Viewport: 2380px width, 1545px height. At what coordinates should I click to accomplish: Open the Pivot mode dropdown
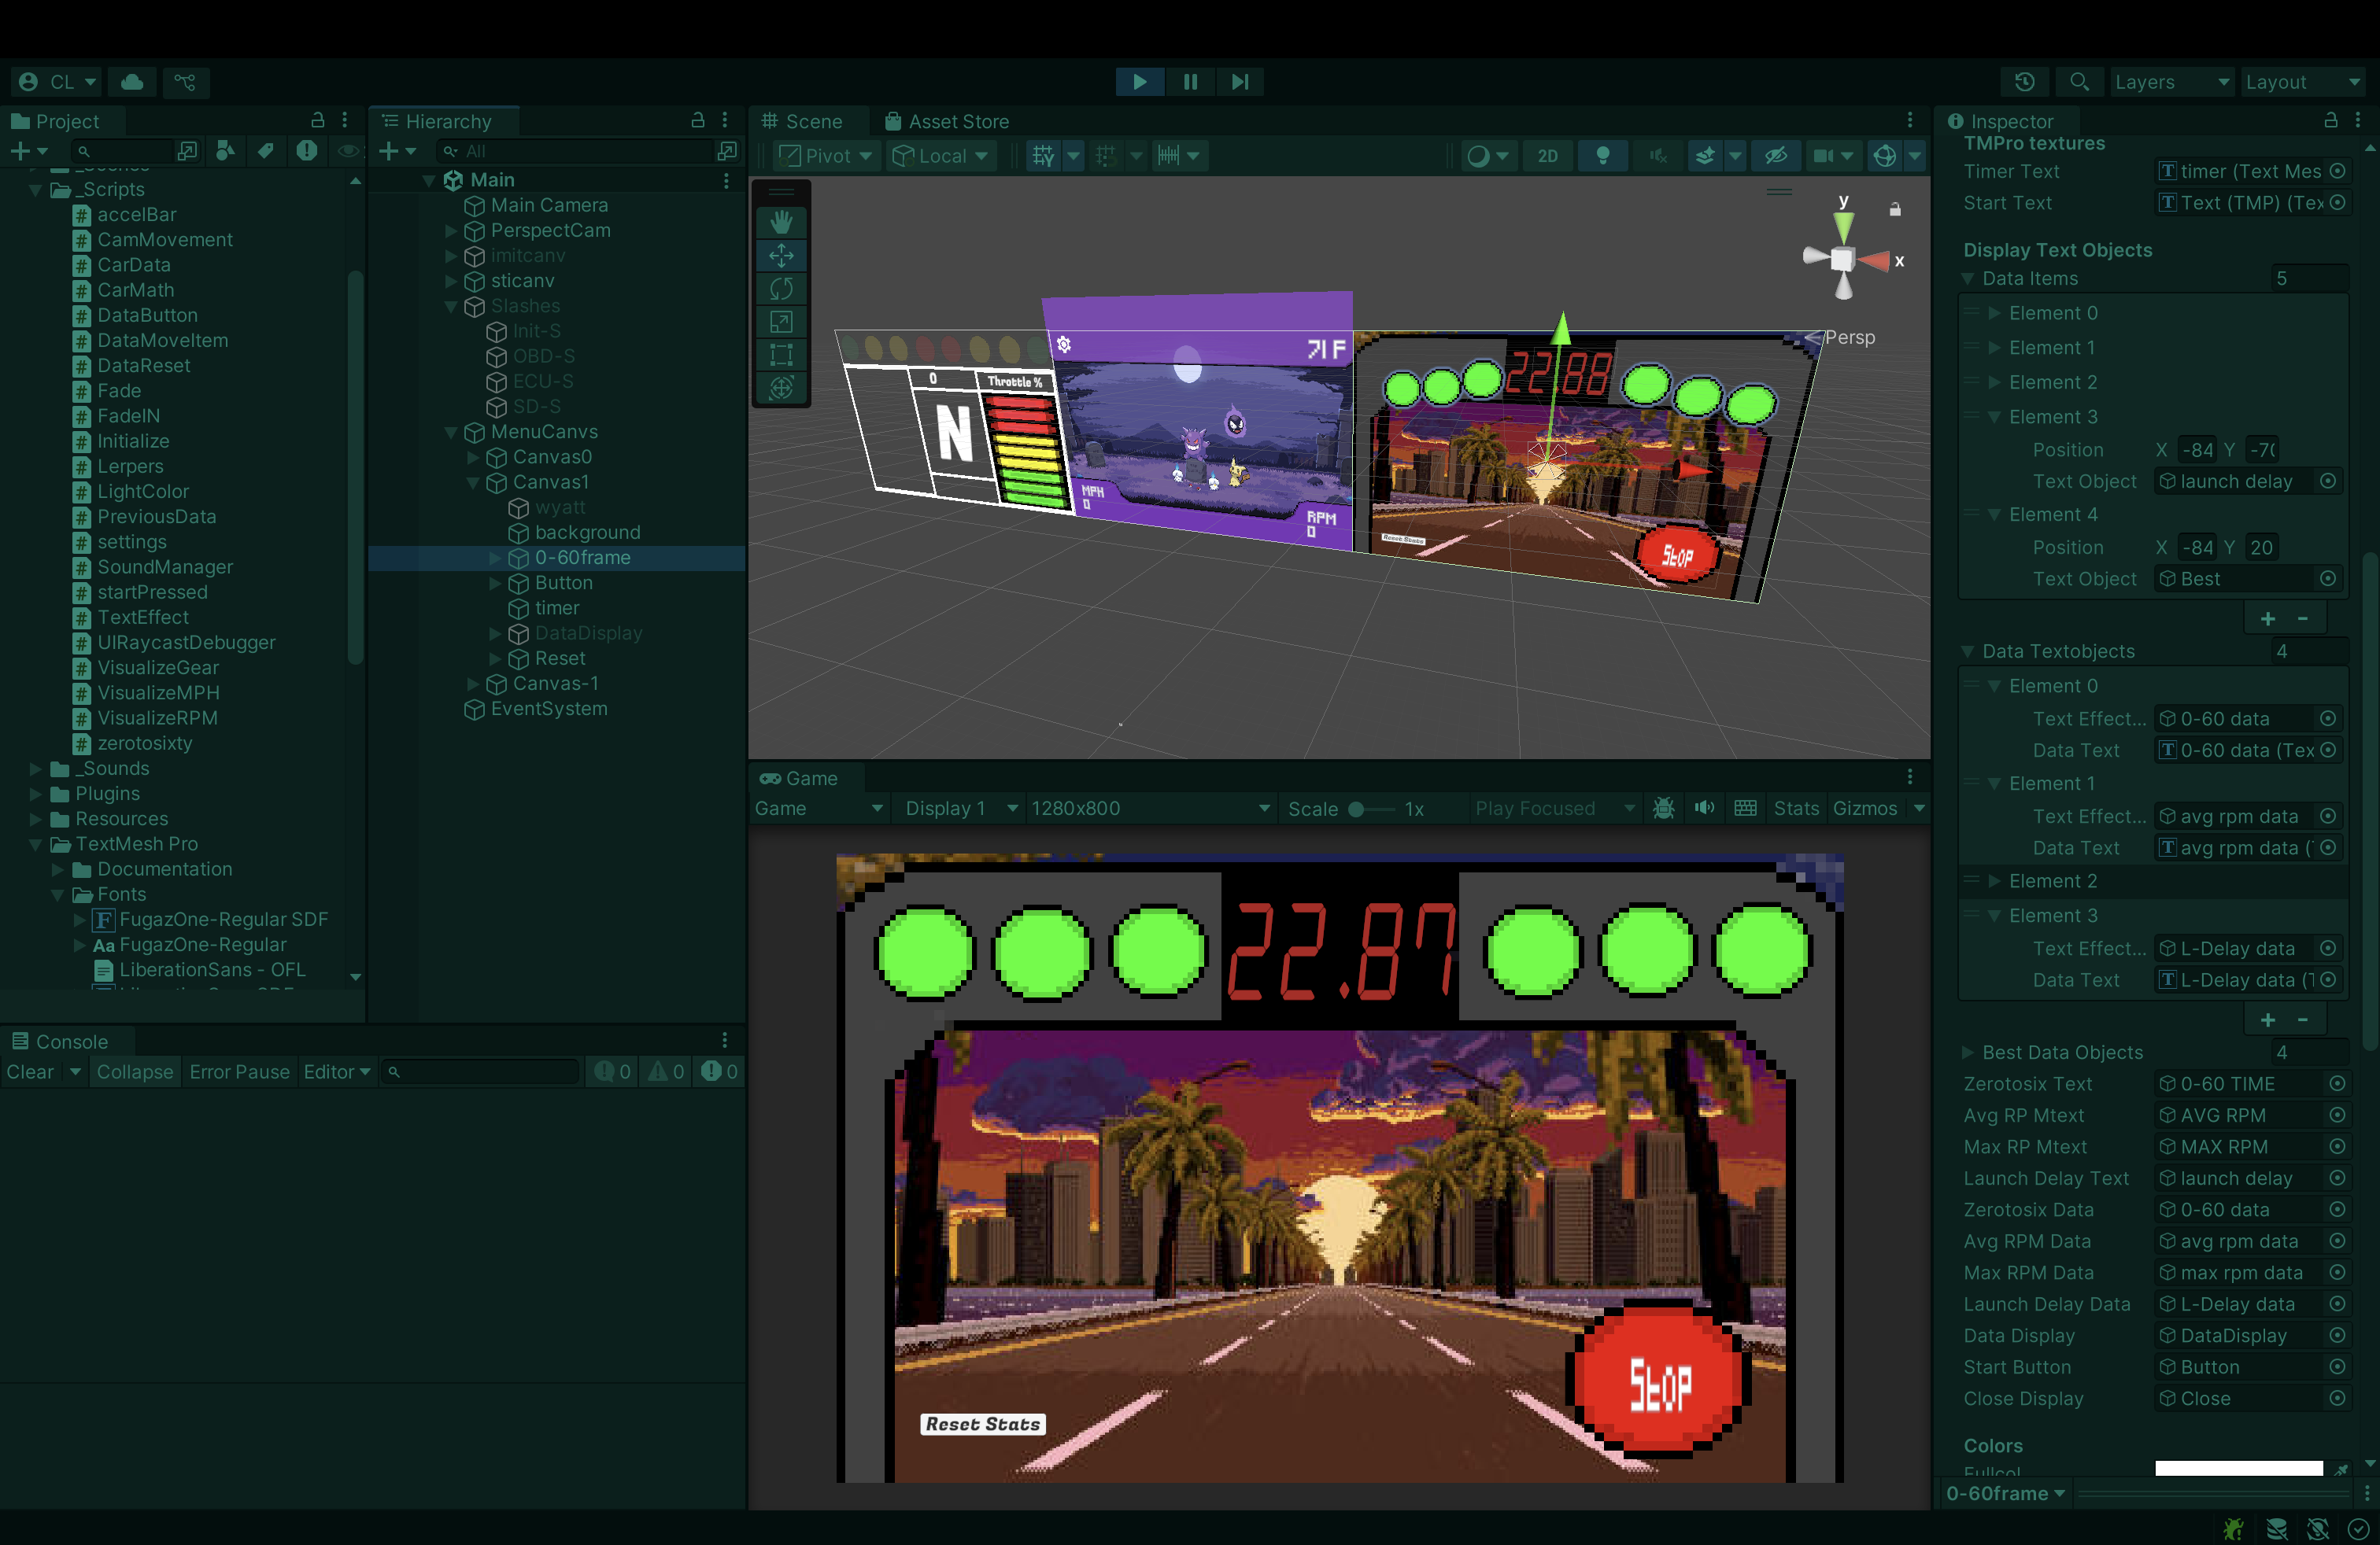(826, 156)
